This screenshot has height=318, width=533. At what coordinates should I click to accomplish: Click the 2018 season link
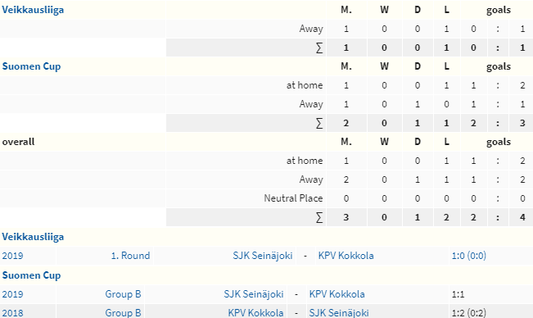12,313
